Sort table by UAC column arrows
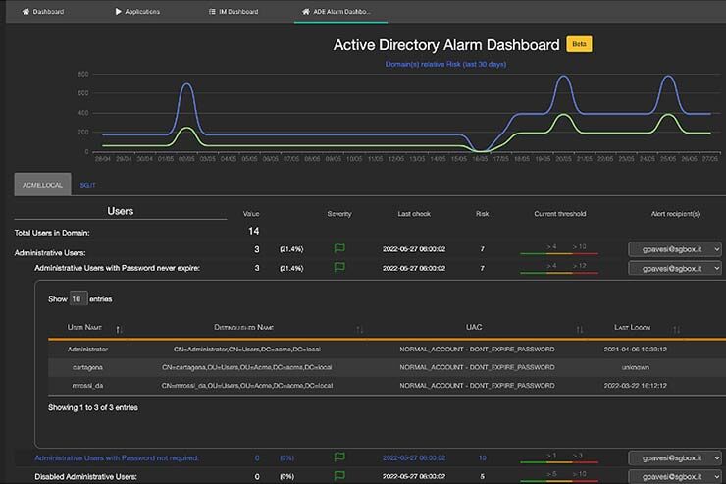This screenshot has width=726, height=484. [579, 329]
